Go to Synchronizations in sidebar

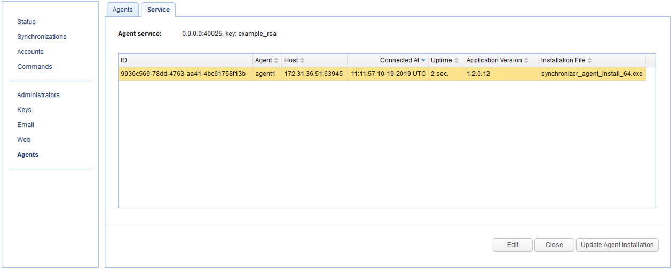(42, 37)
